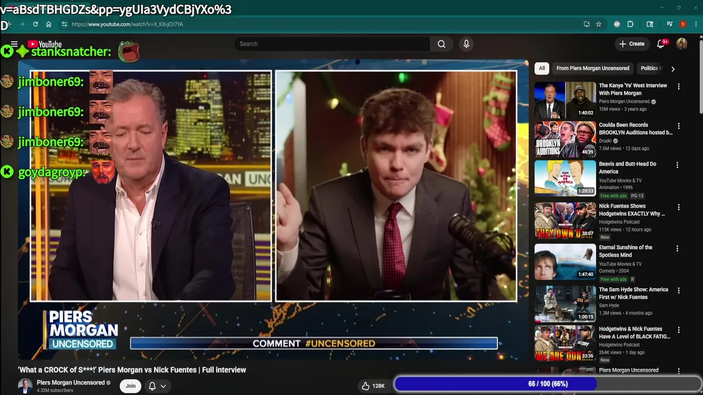The height and width of the screenshot is (395, 703).
Task: Select the Politics filter chip
Action: 650,68
